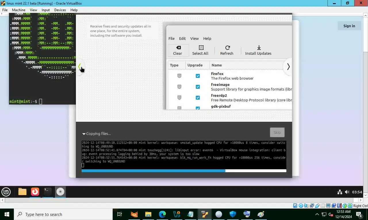
Task: Open the Windows notification center
Action: click(x=359, y=214)
